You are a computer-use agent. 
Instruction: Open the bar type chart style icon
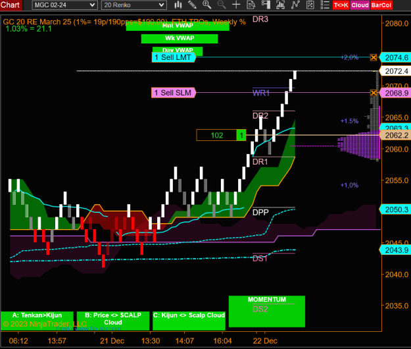click(178, 5)
